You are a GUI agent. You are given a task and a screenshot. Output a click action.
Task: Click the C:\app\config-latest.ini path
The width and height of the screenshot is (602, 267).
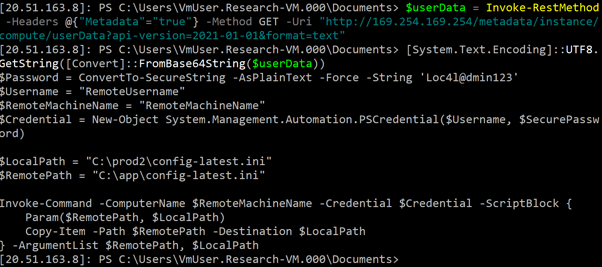179,175
